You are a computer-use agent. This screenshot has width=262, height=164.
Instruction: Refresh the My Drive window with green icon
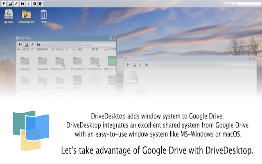pyautogui.click(x=111, y=38)
